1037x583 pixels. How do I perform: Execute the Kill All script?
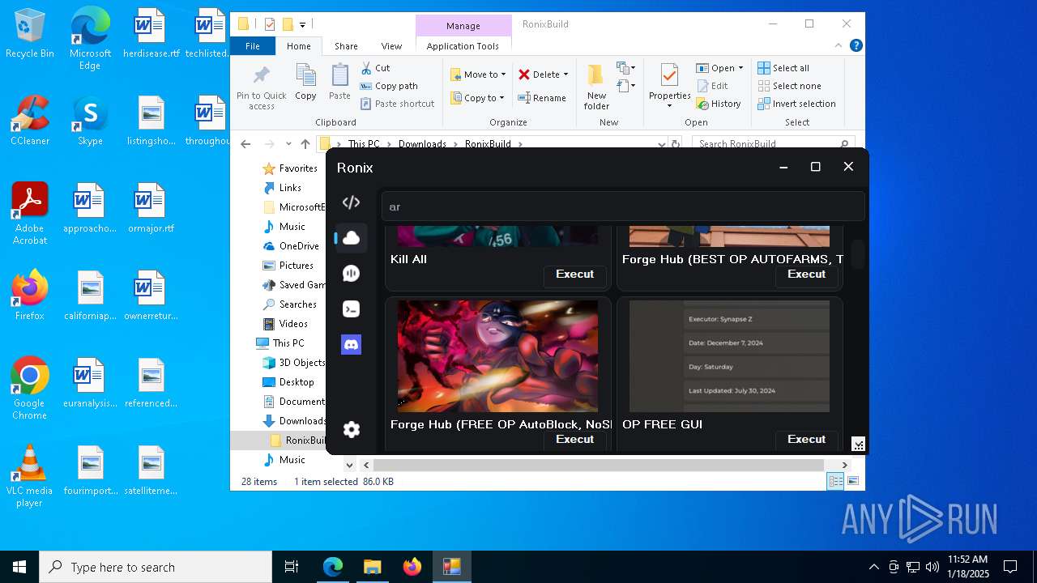click(x=574, y=274)
